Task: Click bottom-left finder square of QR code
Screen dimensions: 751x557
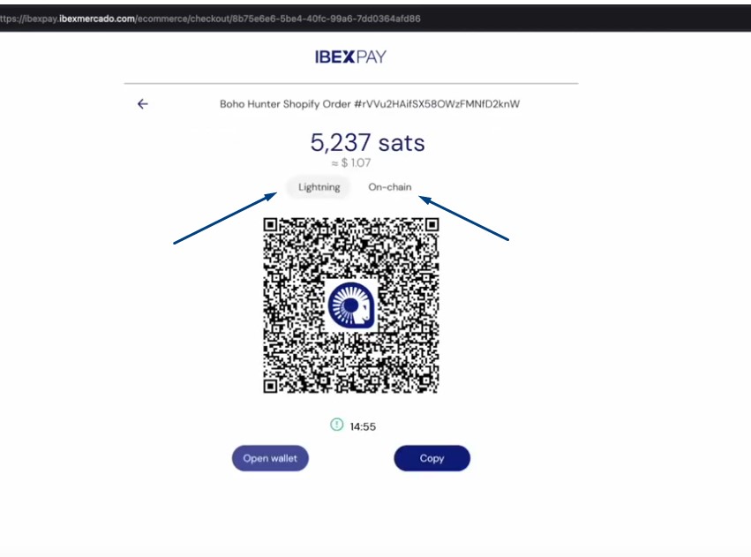Action: 272,384
